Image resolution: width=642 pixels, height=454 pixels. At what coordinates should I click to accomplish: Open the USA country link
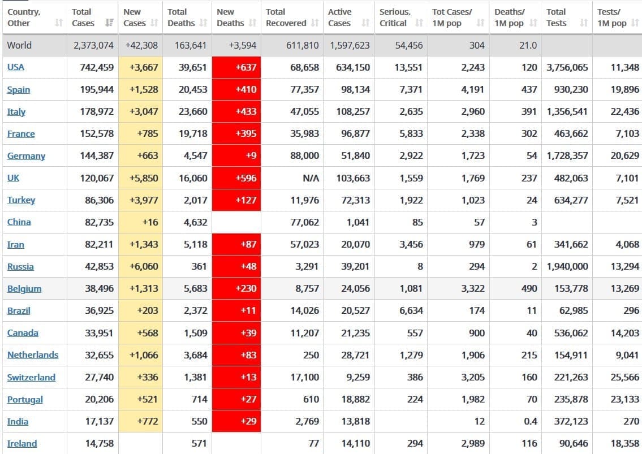(16, 67)
